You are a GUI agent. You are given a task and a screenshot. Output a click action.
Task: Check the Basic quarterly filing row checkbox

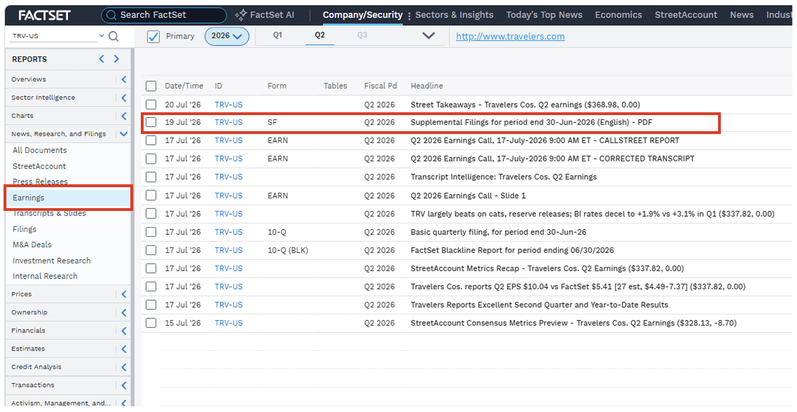coord(151,232)
